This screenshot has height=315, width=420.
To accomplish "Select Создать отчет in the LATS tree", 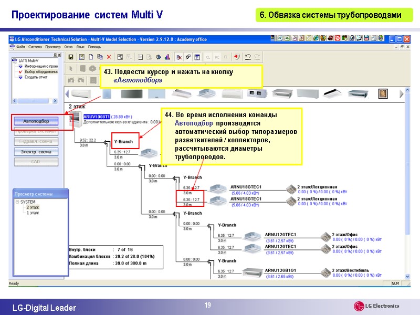I will (x=36, y=77).
